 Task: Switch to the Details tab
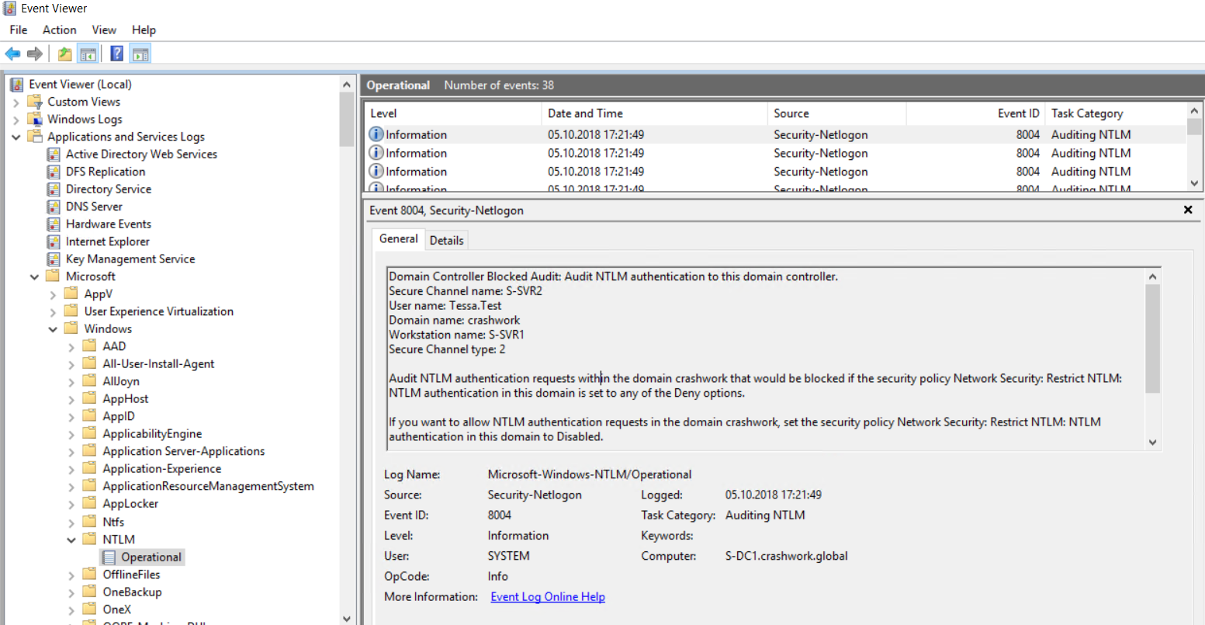pyautogui.click(x=447, y=241)
